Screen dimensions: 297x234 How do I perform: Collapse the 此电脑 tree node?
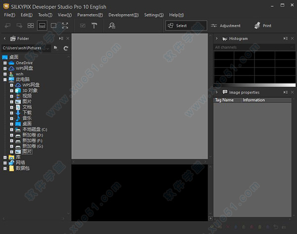click(5, 79)
